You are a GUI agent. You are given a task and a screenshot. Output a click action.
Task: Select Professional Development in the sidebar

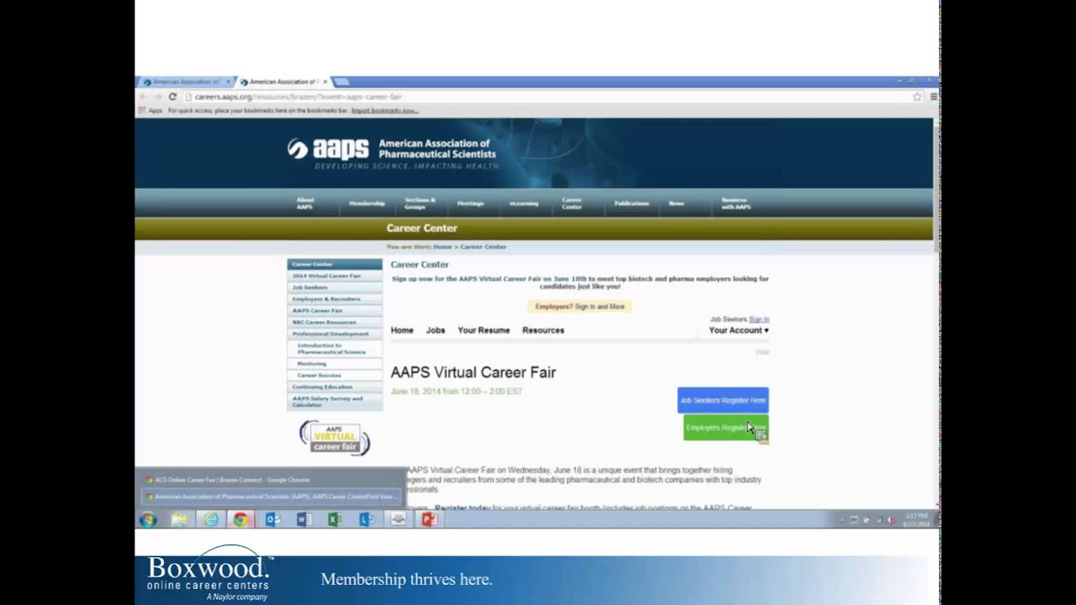[335, 334]
